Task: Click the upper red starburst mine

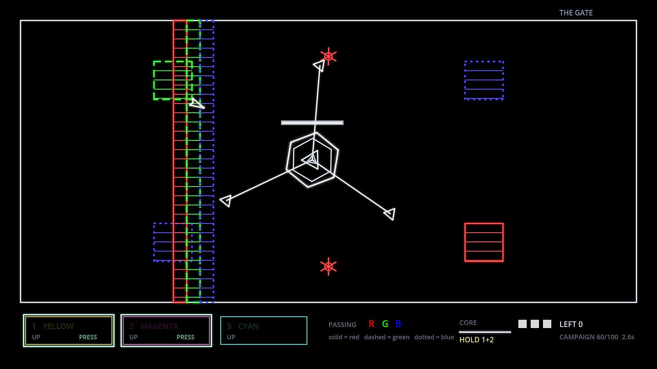Action: [328, 56]
